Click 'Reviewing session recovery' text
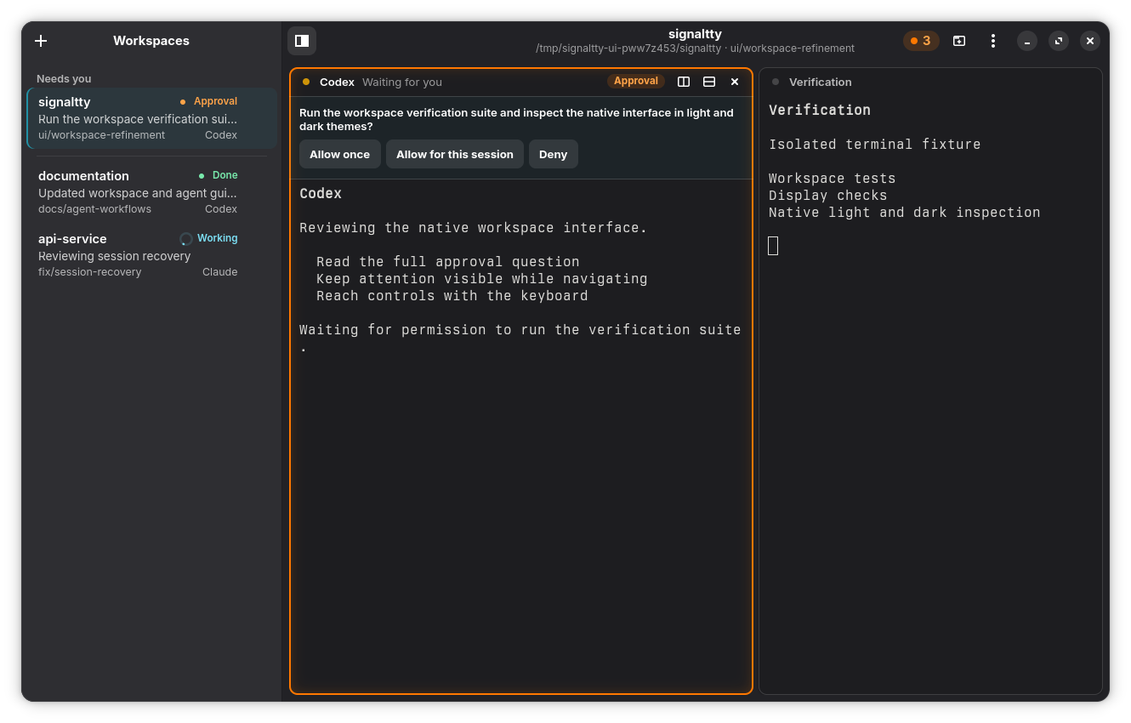The height and width of the screenshot is (723, 1131). coord(115,256)
